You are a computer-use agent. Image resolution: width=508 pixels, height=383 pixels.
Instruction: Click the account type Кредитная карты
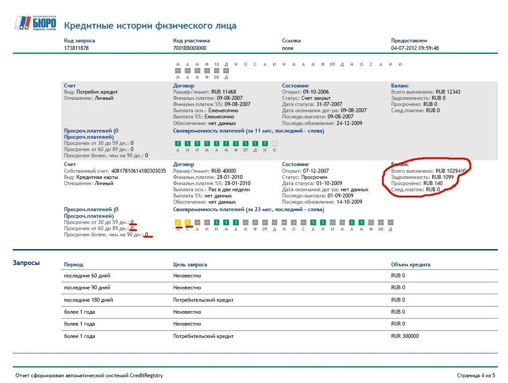coord(97,177)
